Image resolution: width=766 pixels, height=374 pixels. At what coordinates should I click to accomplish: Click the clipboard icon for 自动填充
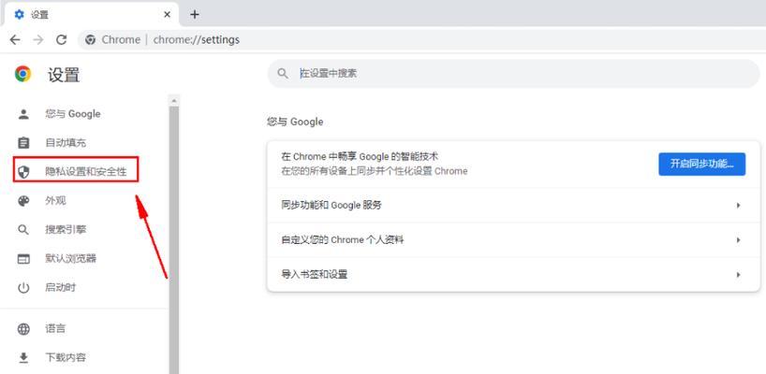(23, 143)
